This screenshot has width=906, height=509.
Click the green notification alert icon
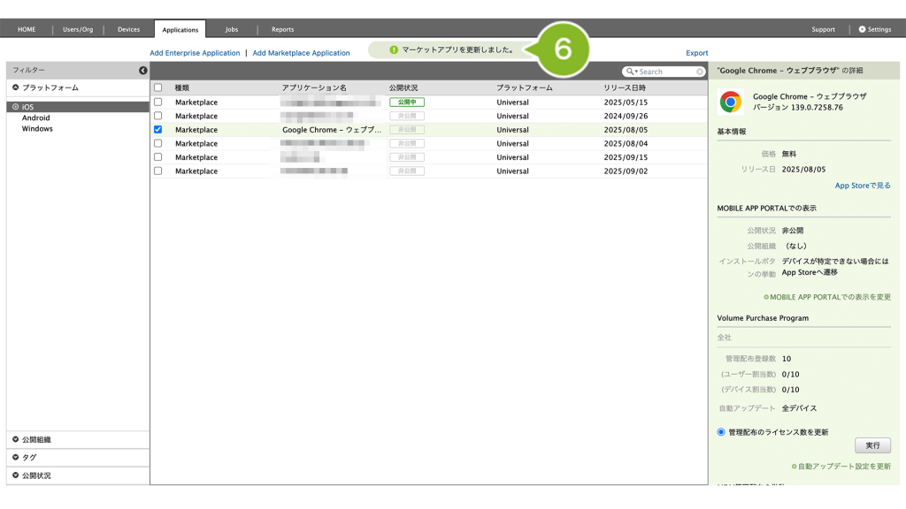(394, 50)
